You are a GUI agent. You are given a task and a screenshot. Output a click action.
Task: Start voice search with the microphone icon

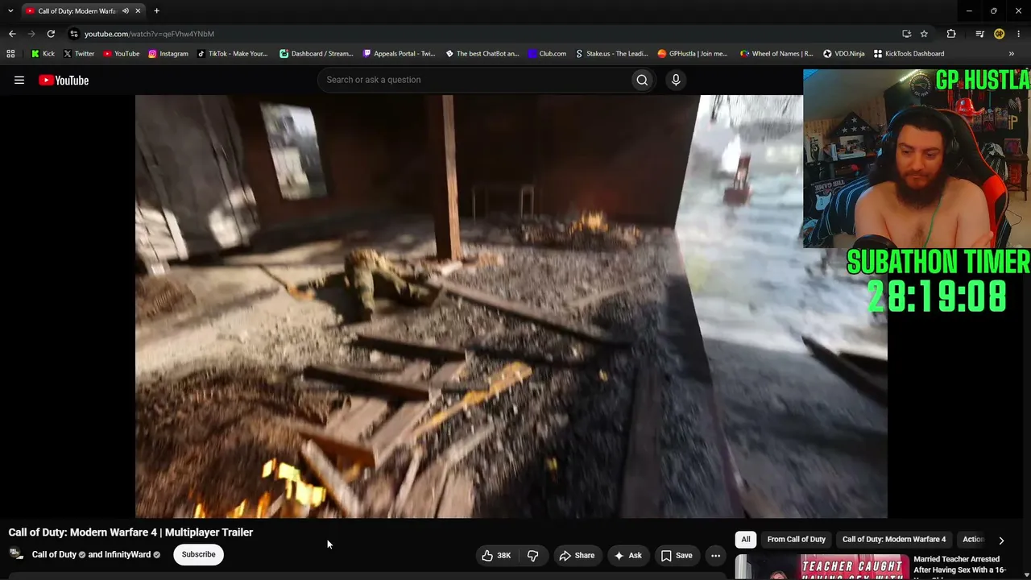pyautogui.click(x=676, y=80)
